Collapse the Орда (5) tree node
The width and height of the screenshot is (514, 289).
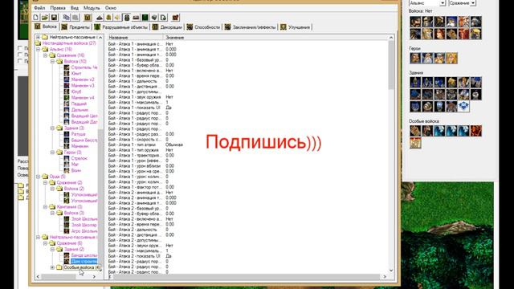click(38, 177)
